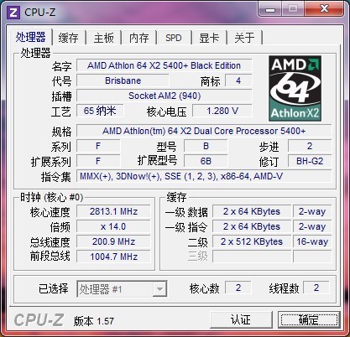
Task: Open the 显卡 tab
Action: [x=209, y=38]
